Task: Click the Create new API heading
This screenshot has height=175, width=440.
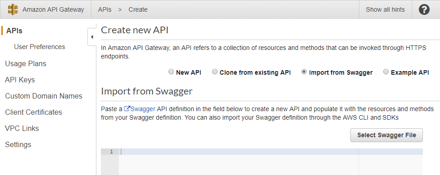Action: [x=135, y=30]
